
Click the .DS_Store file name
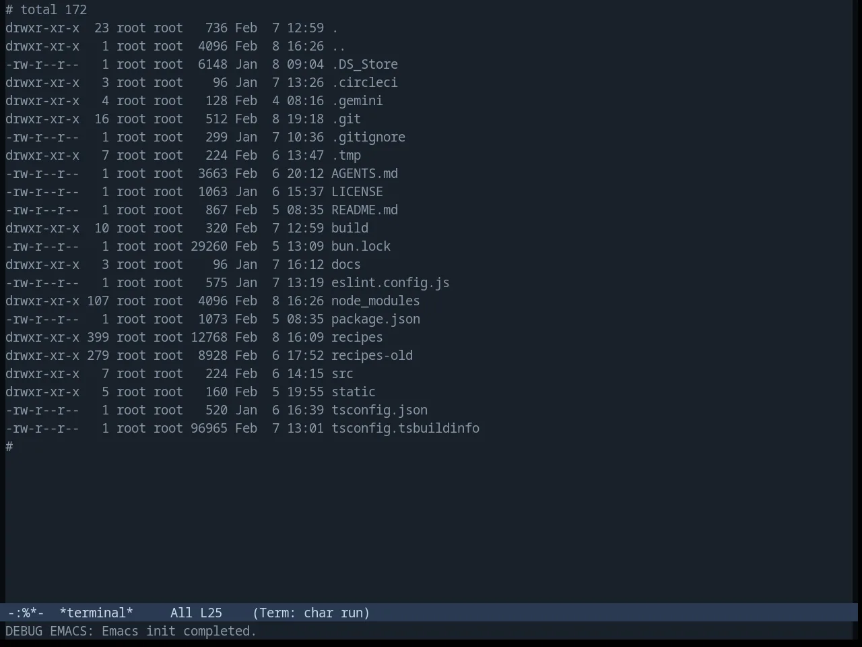[364, 65]
